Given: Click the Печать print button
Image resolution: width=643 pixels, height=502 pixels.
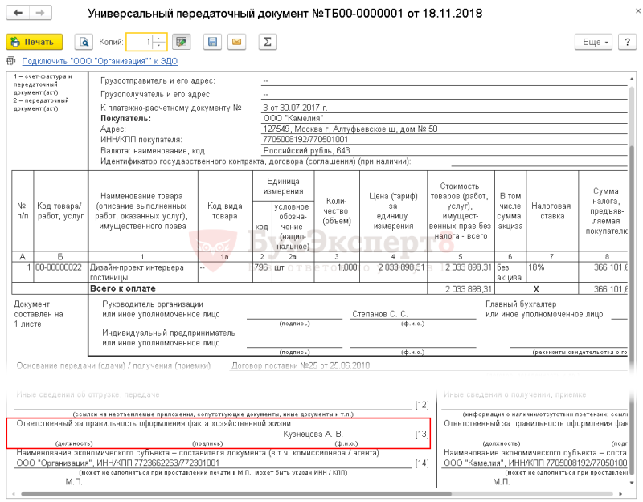Looking at the screenshot, I should tap(34, 42).
